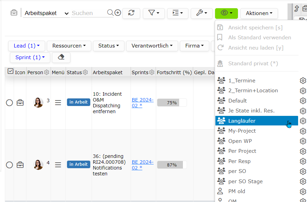Click 'in Arbeit' status of Incident row
307x202 pixels.
point(79,102)
